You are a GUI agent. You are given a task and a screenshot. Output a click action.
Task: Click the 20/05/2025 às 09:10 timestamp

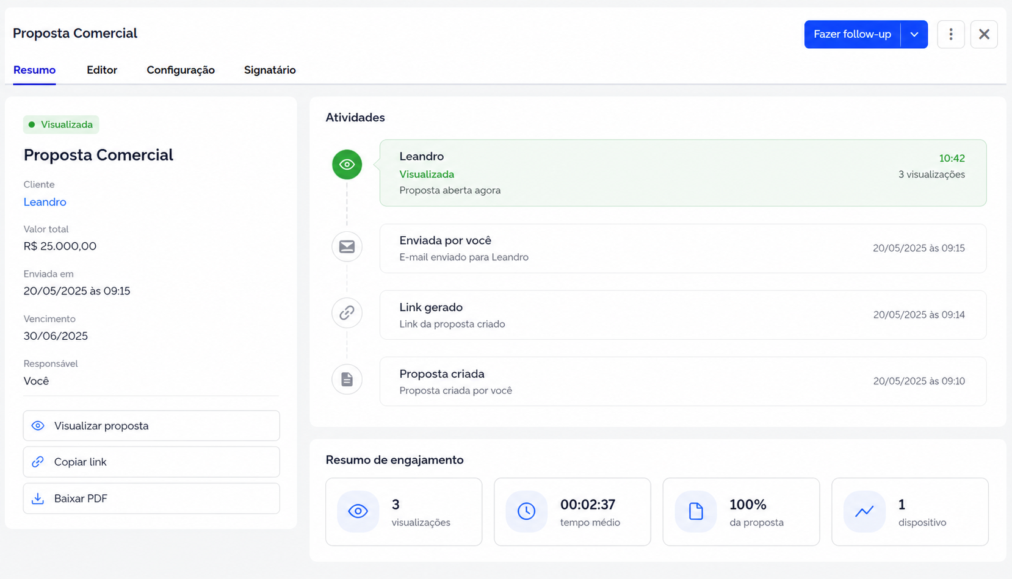coord(919,381)
